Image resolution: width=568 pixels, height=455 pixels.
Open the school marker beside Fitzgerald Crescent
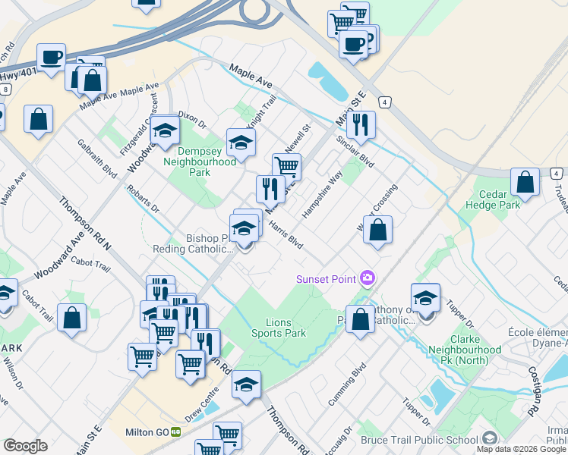(x=165, y=131)
